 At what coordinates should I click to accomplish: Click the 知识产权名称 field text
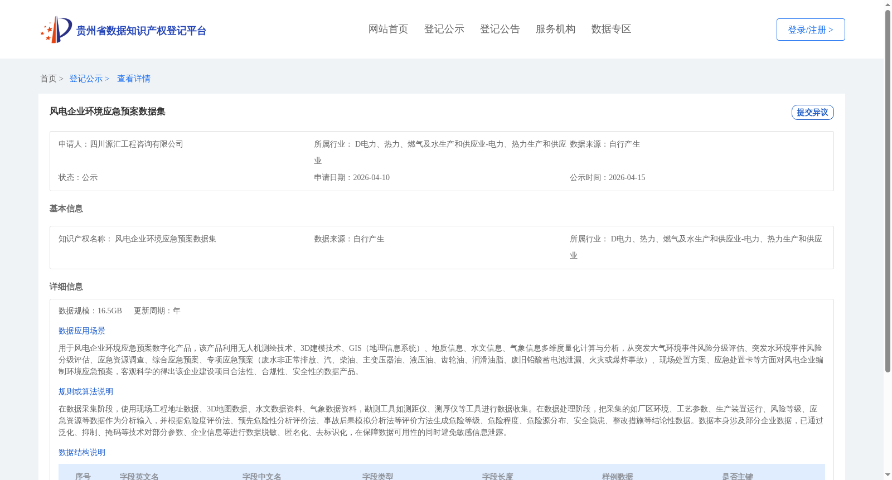137,239
